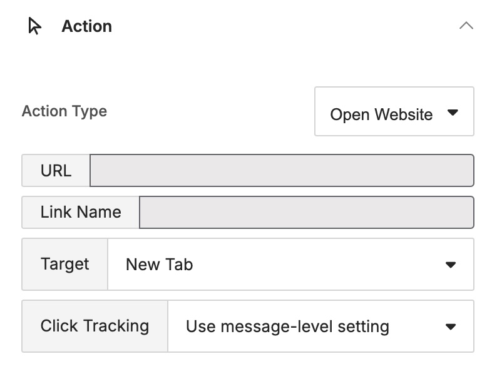Collapse the Action section with the chevron
497x369 pixels.
466,26
